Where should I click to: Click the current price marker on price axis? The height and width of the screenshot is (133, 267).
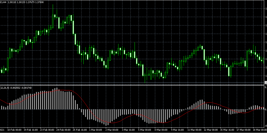point(266,82)
